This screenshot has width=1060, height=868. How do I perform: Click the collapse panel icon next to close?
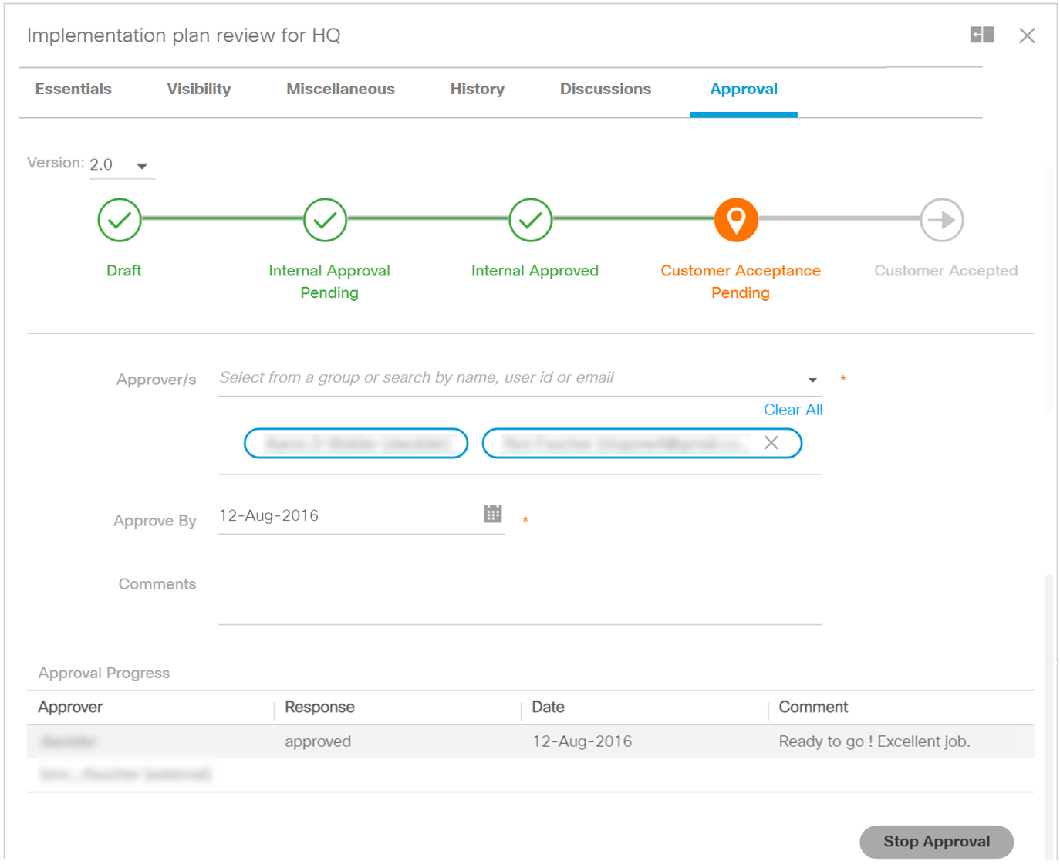tap(982, 35)
